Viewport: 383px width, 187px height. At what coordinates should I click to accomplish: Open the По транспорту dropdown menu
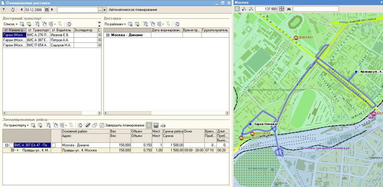(16, 125)
